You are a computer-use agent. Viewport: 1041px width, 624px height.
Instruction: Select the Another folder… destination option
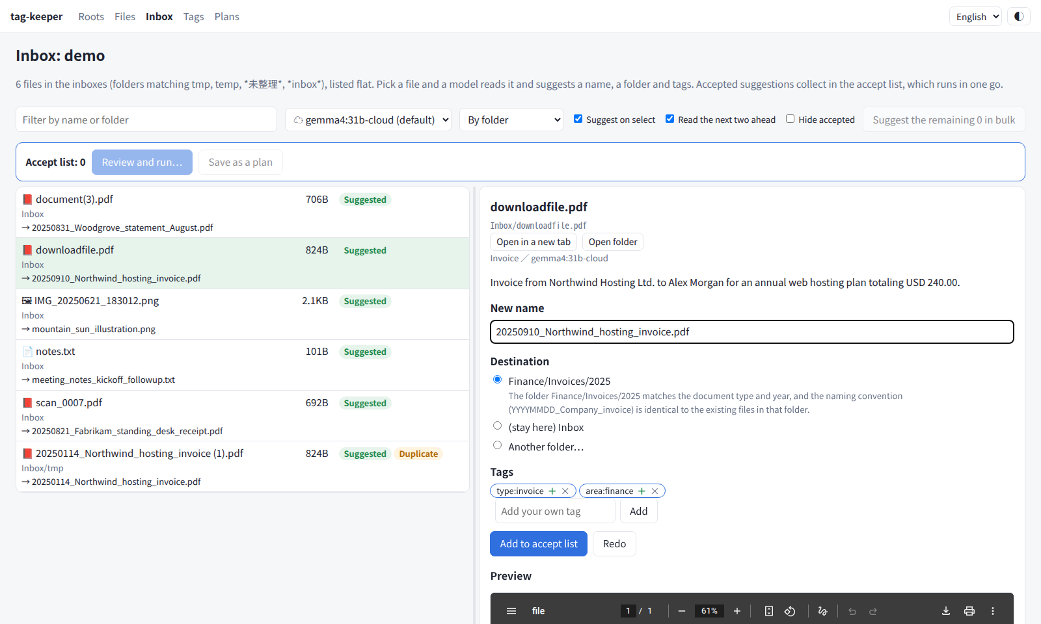pos(497,445)
